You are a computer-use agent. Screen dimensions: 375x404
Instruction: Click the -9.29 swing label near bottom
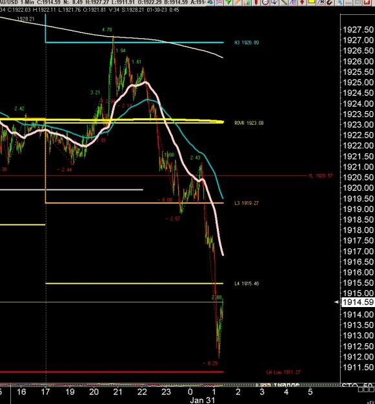pyautogui.click(x=210, y=363)
